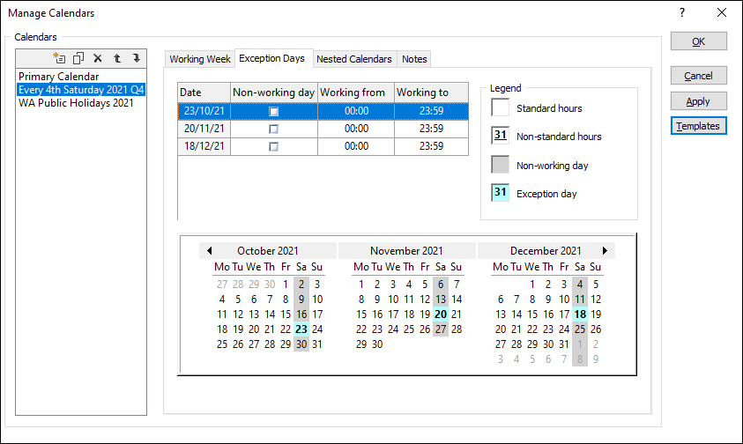The height and width of the screenshot is (444, 743).
Task: Select WA Public Holidays 2021 calendar
Action: [x=76, y=102]
